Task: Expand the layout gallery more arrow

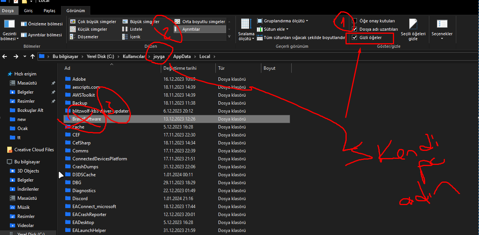Action: (x=229, y=37)
